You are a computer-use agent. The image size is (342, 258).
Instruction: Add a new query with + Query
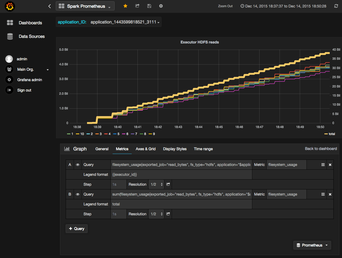76,228
